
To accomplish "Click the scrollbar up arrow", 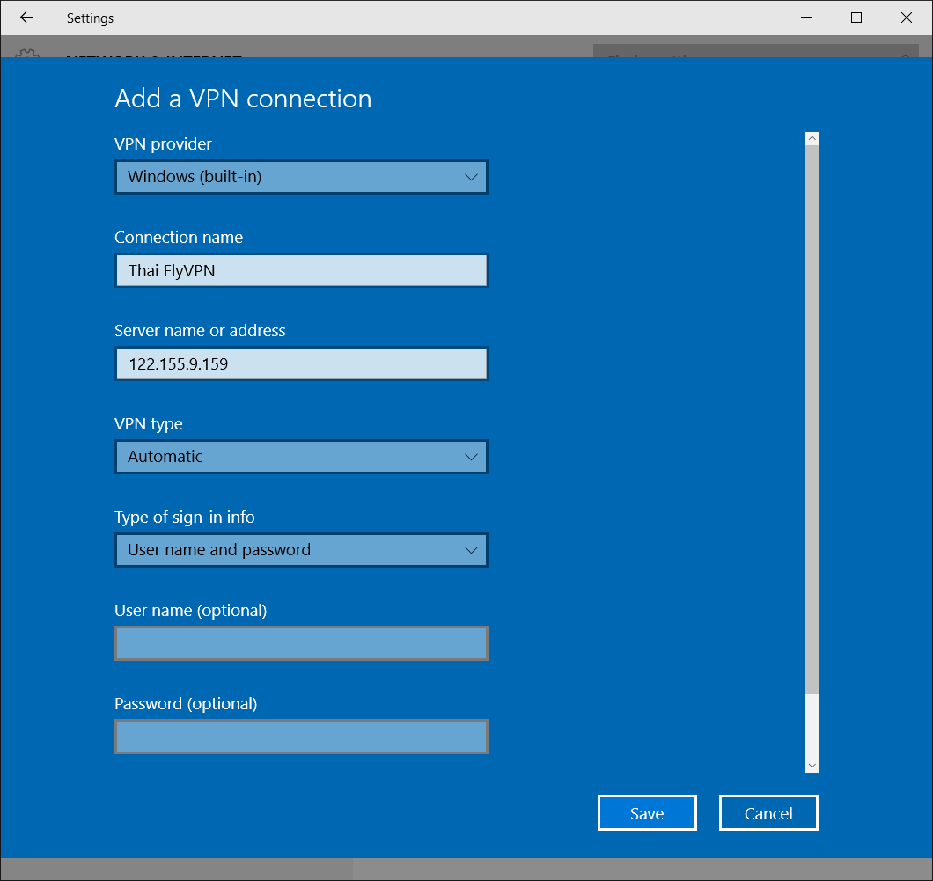I will (x=812, y=139).
